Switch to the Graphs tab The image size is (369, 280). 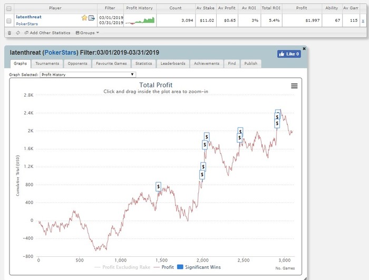[x=20, y=63]
